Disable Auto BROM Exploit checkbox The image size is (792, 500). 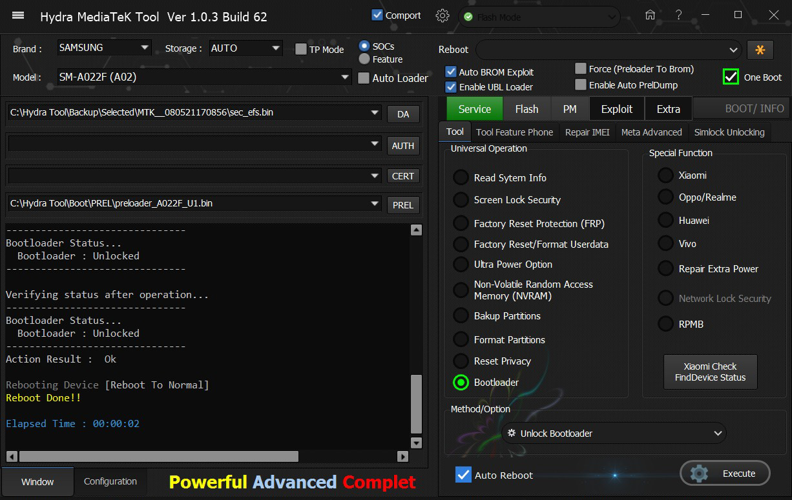(451, 72)
